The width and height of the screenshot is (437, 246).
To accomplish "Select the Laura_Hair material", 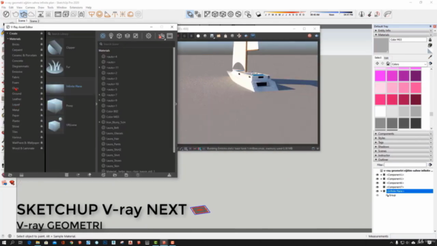I will pos(113,139).
